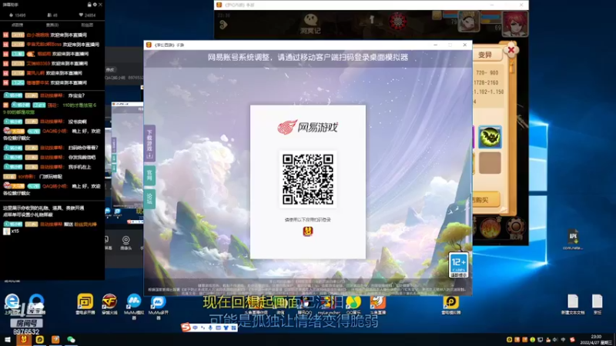Click the heart likes count 24854
The width and height of the screenshot is (616, 346).
[87, 15]
